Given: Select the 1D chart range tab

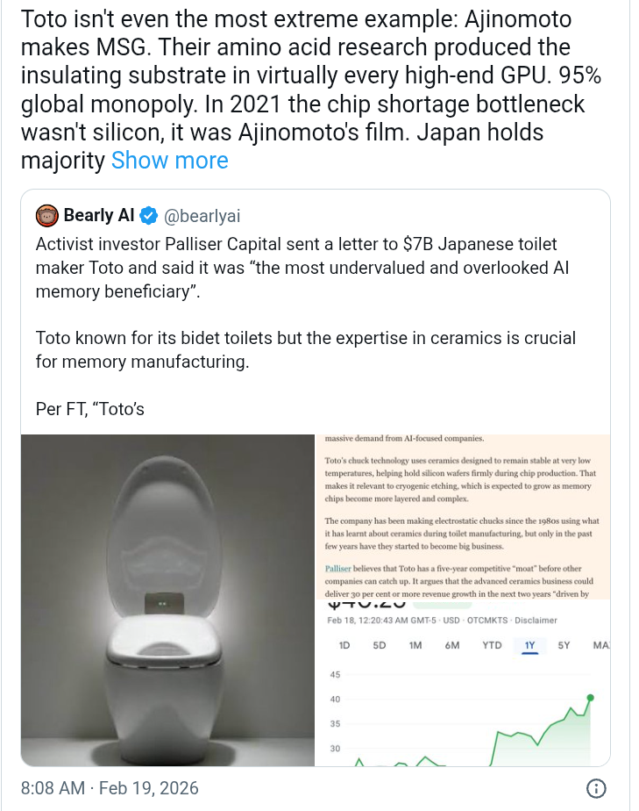Looking at the screenshot, I should (x=344, y=645).
